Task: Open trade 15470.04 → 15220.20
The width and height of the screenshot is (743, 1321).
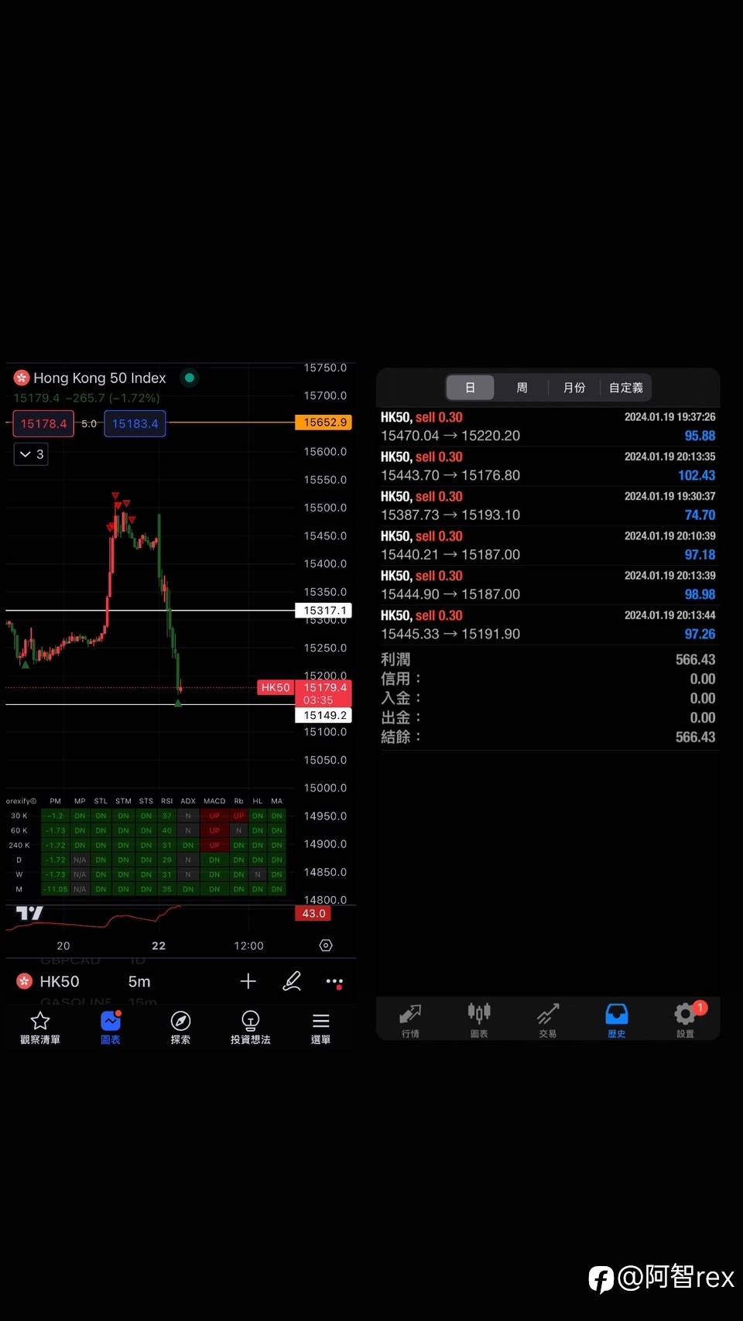Action: (548, 426)
